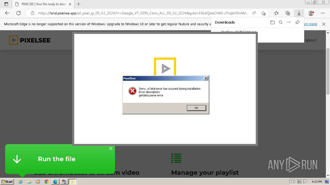Open the Favorites list icon

click(276, 13)
